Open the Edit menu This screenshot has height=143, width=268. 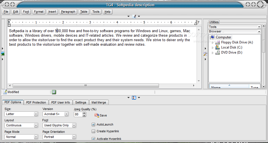tap(16, 12)
